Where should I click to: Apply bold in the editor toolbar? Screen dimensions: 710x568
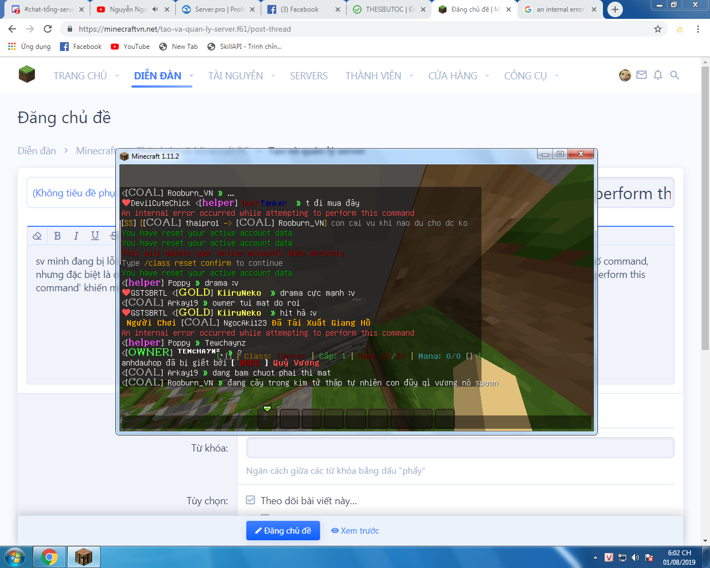(57, 236)
